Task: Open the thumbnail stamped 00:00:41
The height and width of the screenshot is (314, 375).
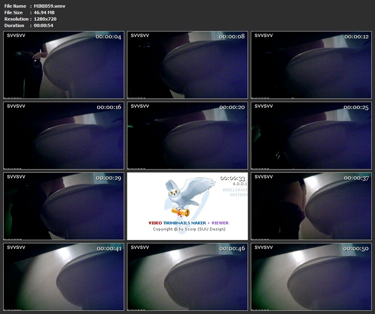Action: tap(64, 276)
